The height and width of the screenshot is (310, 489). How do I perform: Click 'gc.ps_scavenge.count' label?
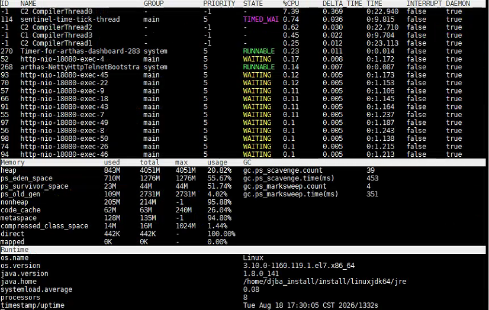283,170
